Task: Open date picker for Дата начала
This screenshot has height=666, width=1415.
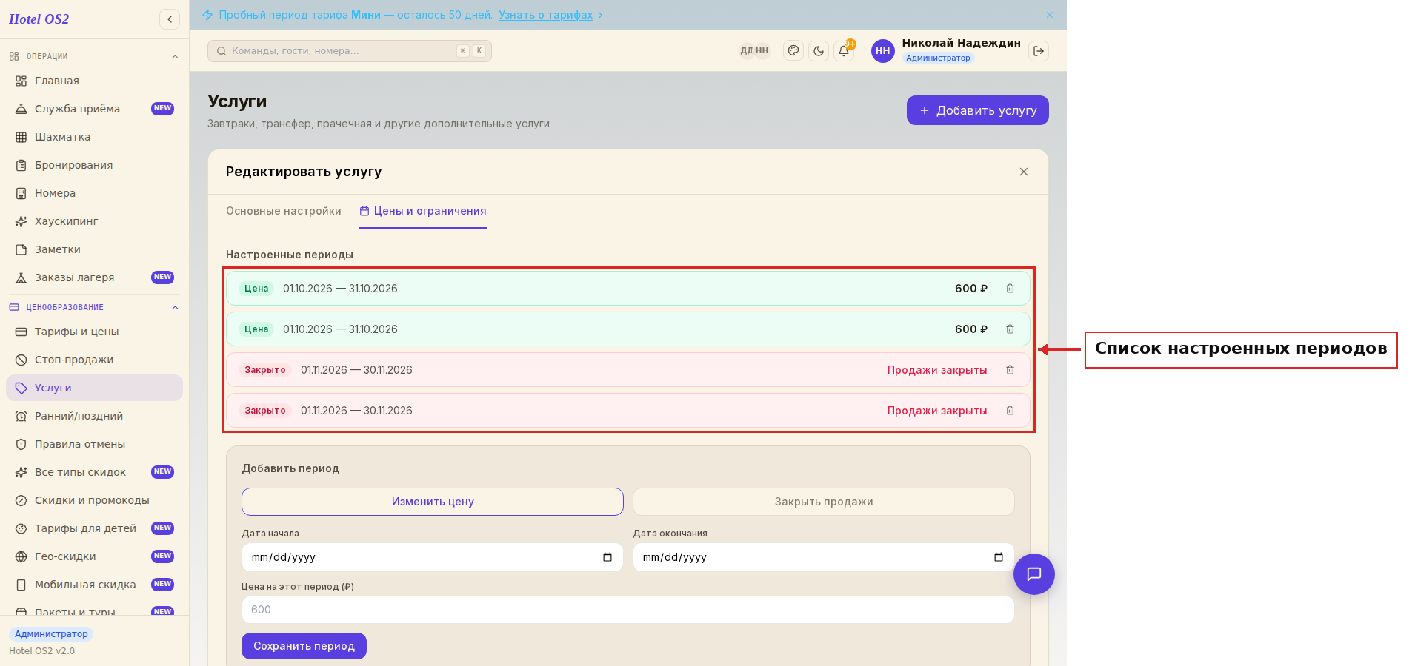Action: coord(607,557)
